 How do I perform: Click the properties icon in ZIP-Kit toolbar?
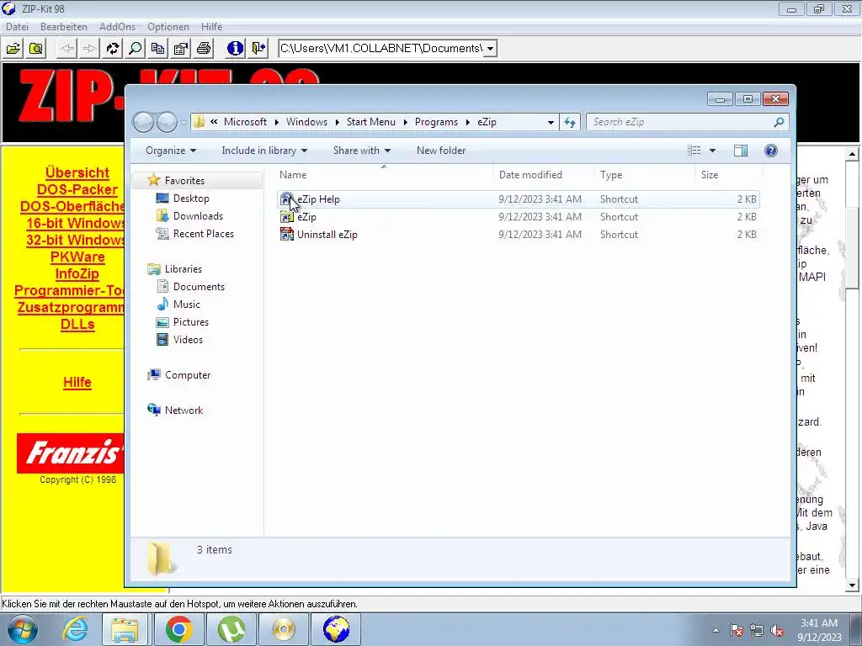click(181, 48)
